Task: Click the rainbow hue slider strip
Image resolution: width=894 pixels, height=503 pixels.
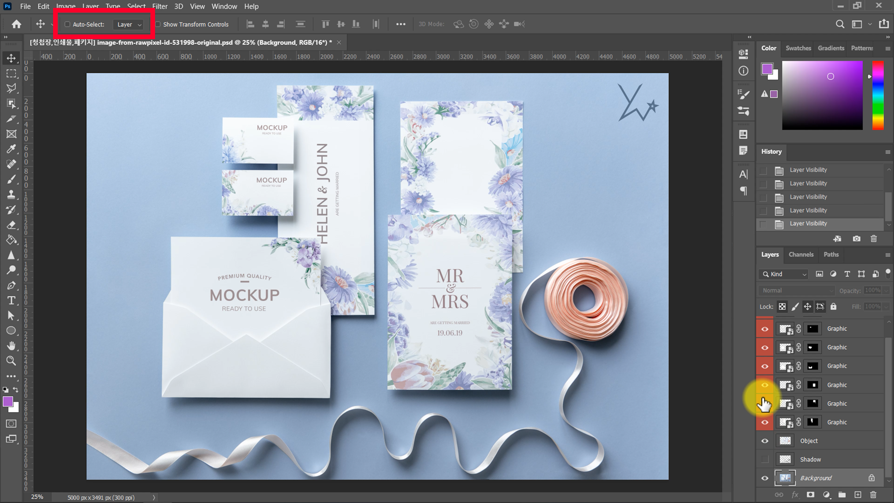Action: [878, 95]
